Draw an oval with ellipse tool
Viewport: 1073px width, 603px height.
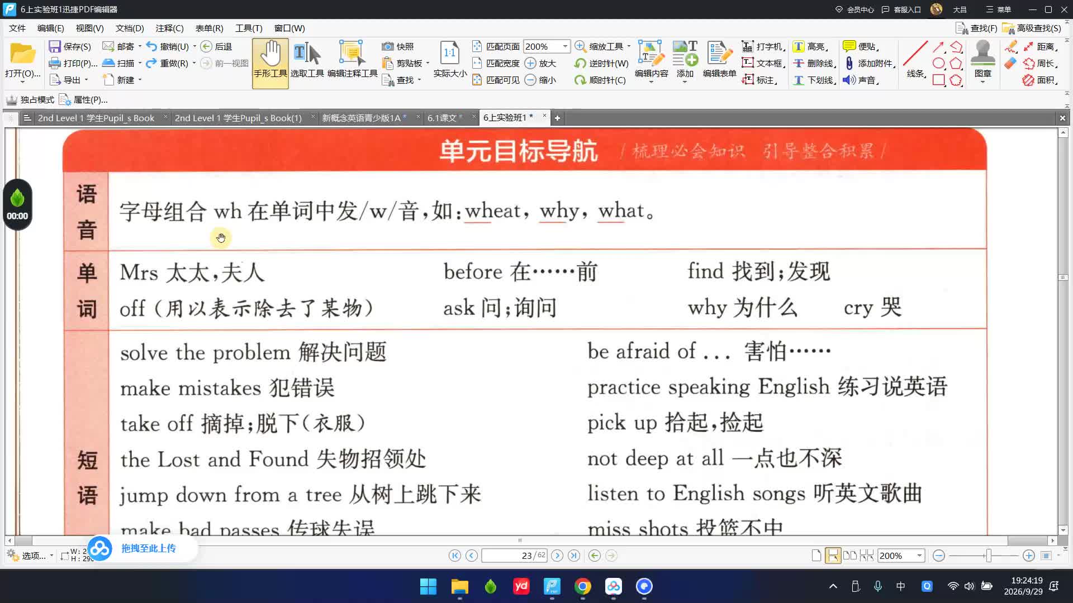[939, 63]
